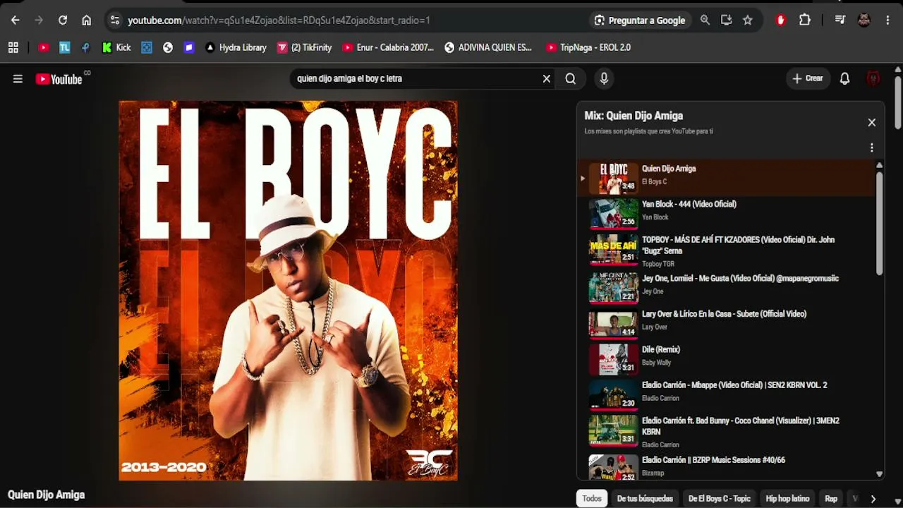Go to YouTube home via logo

[x=59, y=79]
